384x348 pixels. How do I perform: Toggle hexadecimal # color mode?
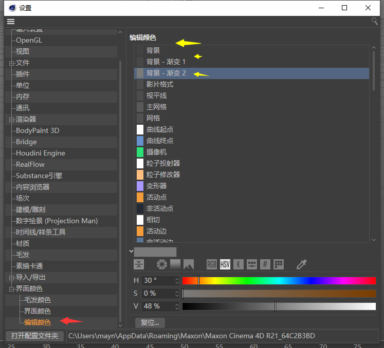click(x=265, y=264)
